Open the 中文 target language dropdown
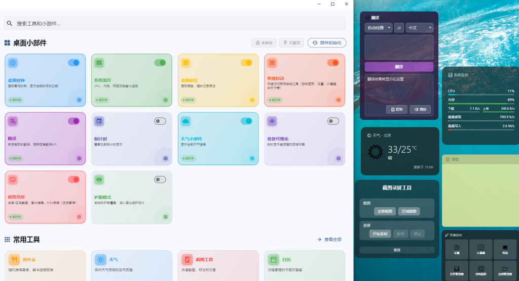Screen dimensions: 519x281 point(420,28)
